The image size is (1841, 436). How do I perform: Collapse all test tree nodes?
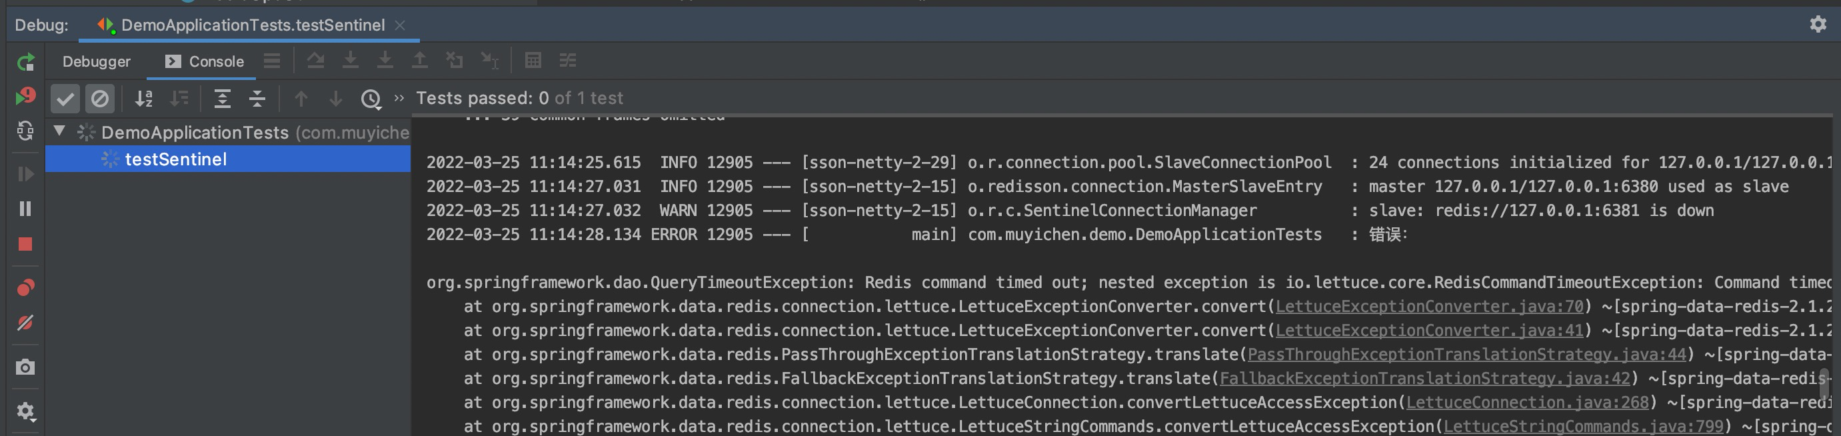point(257,99)
